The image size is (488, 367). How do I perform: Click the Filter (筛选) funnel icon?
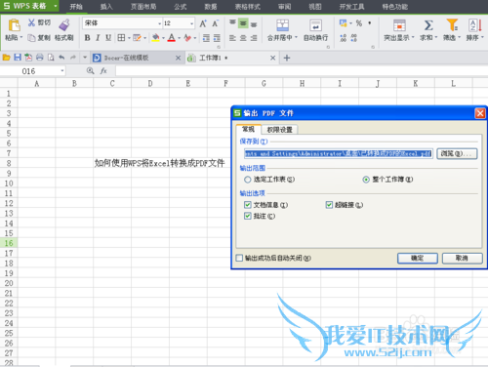point(452,25)
